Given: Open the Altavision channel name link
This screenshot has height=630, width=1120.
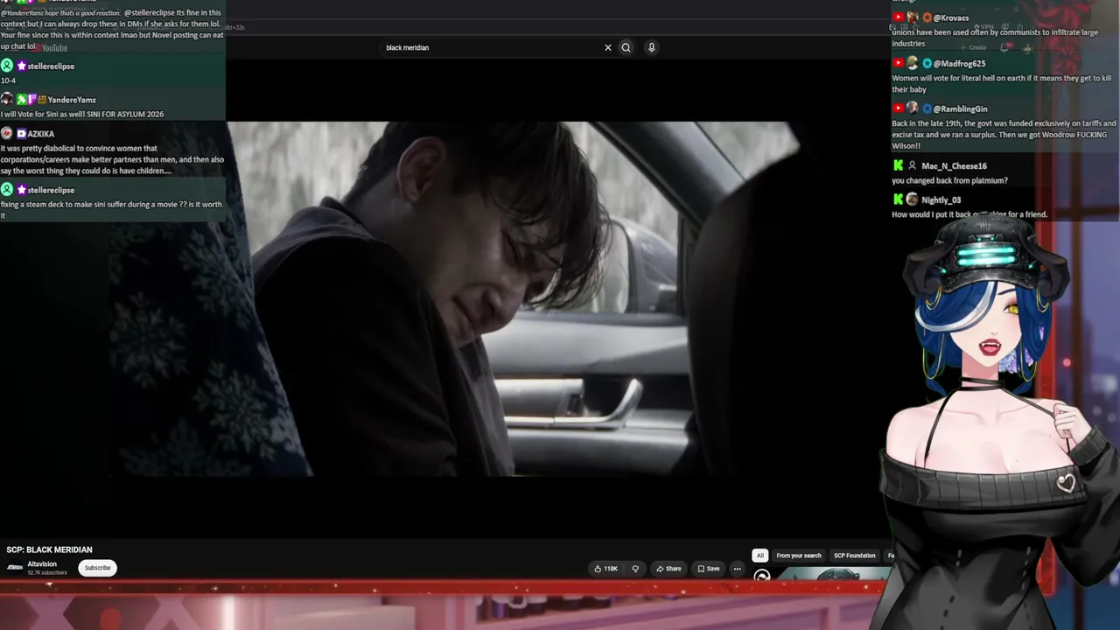Looking at the screenshot, I should [42, 564].
